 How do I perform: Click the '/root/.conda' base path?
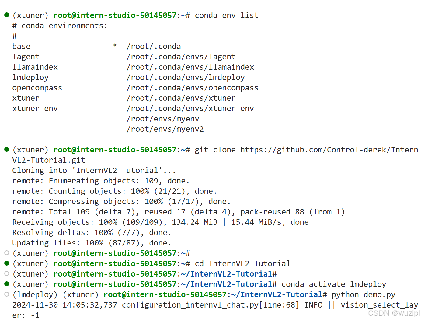(x=154, y=46)
